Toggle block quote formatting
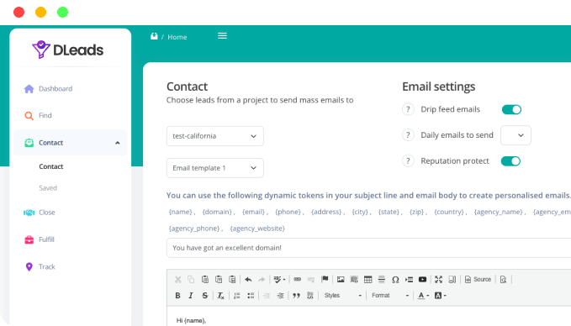 (296, 296)
